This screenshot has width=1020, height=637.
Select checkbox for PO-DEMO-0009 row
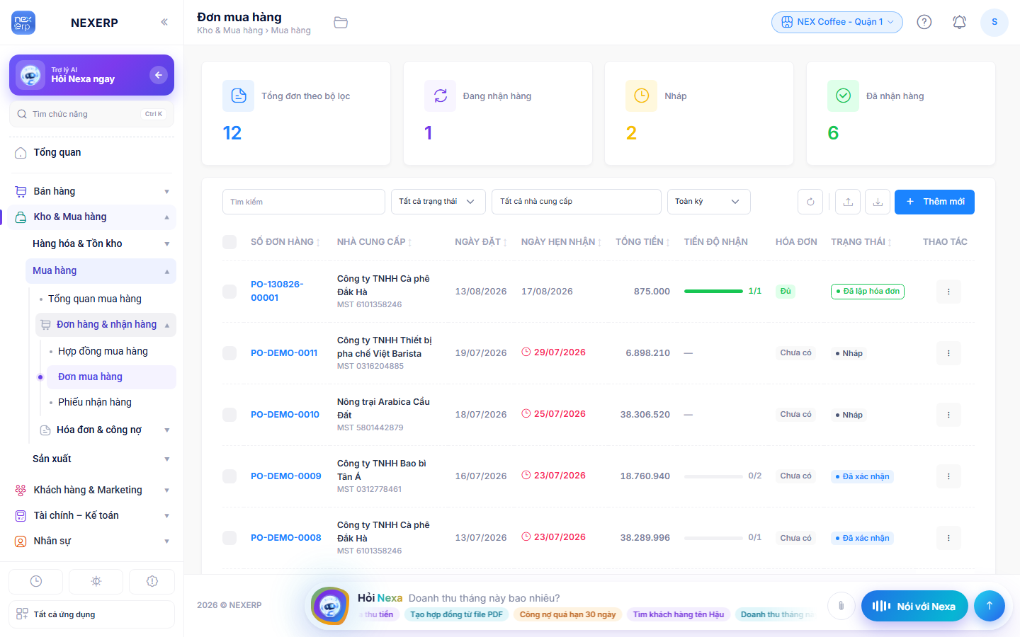click(229, 476)
